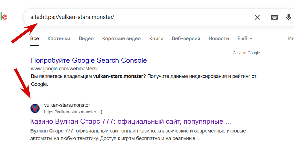This screenshot has height=150, width=294.
Task: Expand the Ещё dropdown menu
Action: (x=245, y=39)
